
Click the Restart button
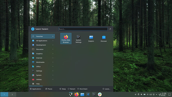pos(72,89)
